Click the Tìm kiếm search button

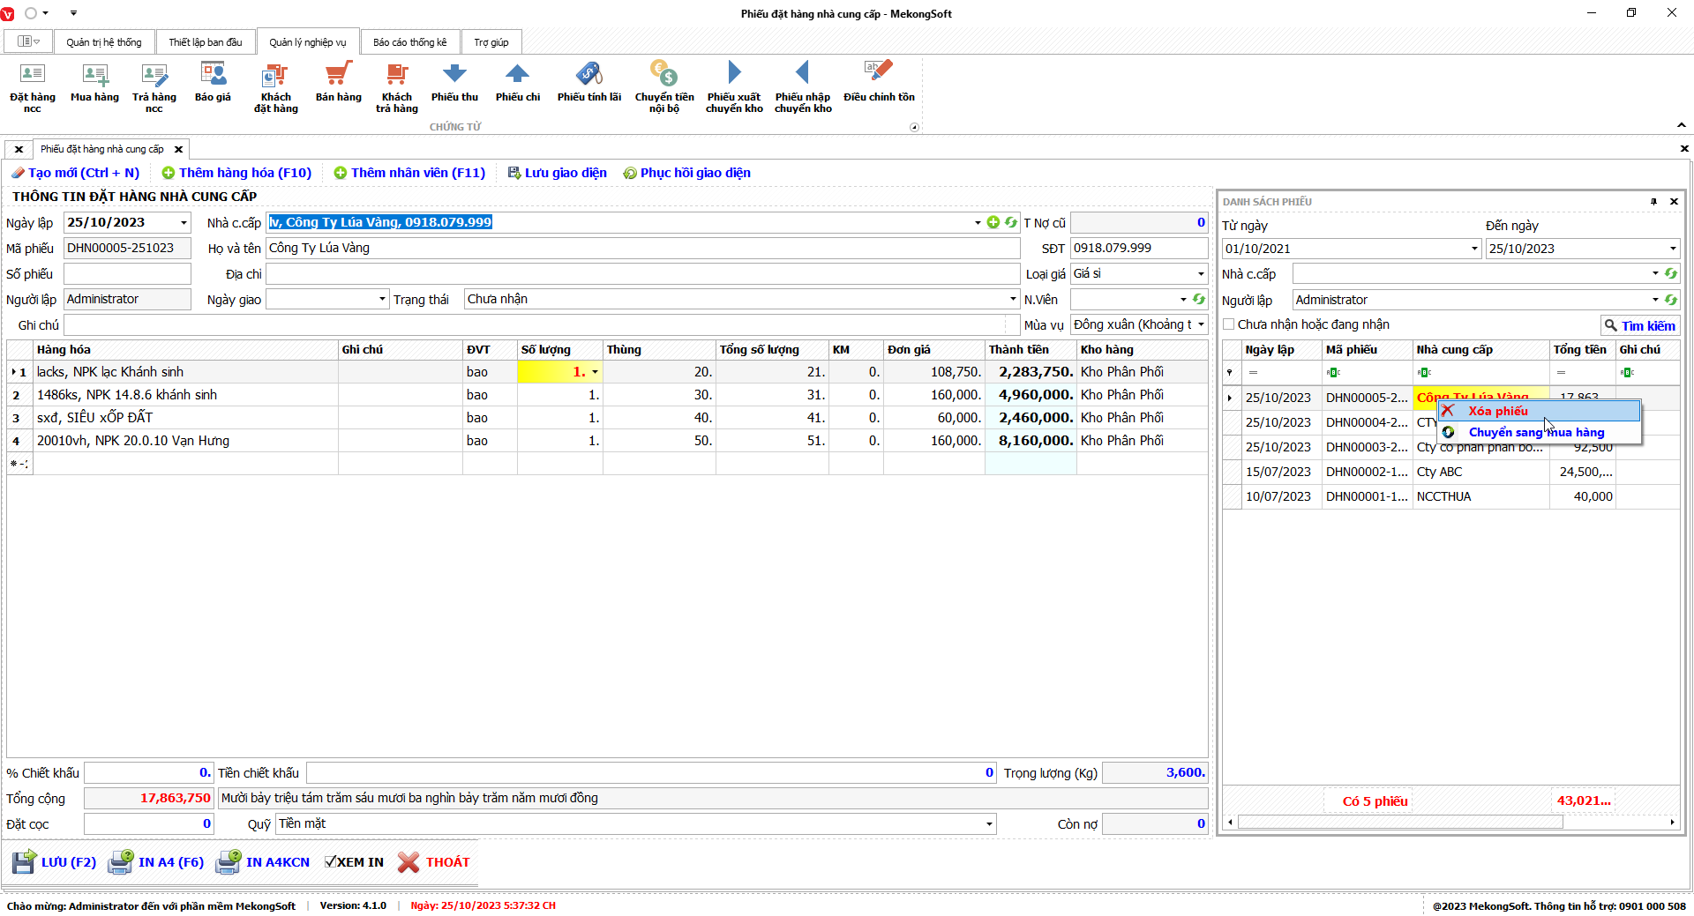pos(1639,325)
